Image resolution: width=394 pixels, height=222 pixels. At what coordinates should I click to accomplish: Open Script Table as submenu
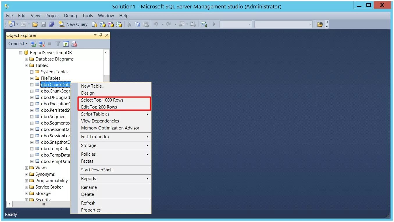coord(115,114)
